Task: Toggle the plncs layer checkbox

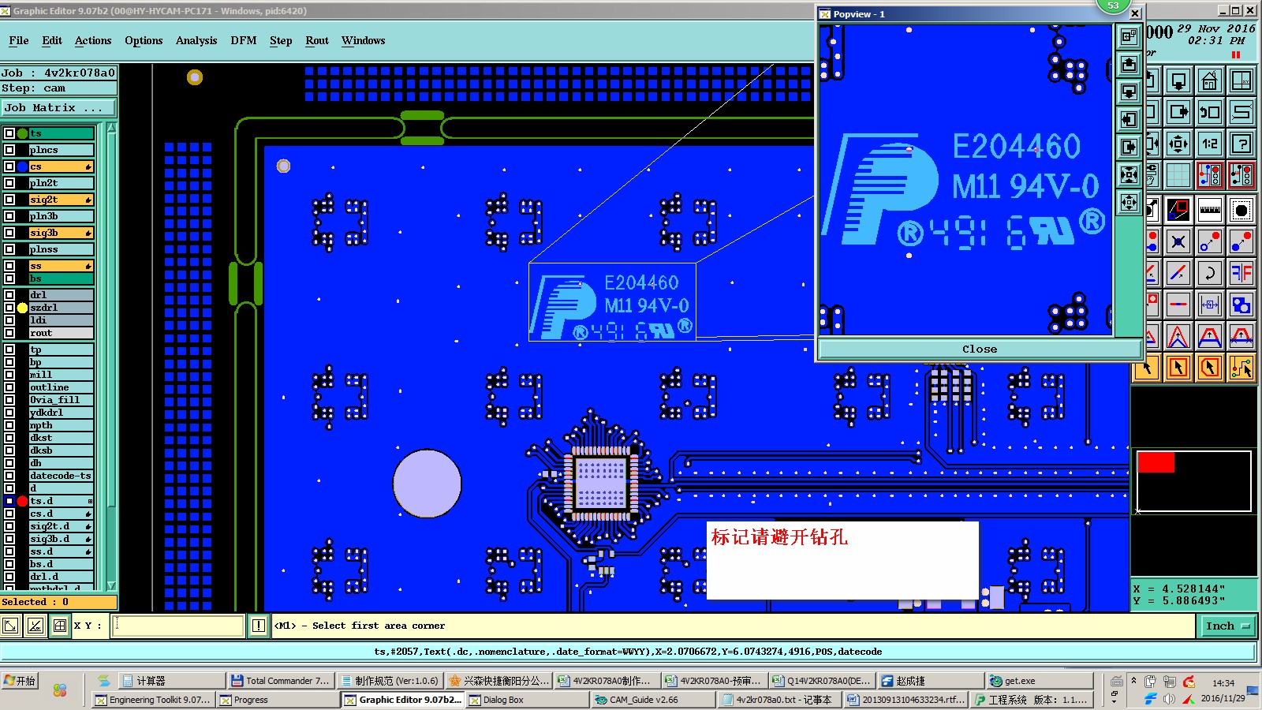Action: click(x=9, y=150)
